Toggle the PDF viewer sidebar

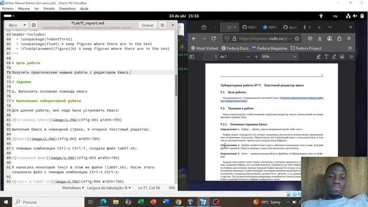pyautogui.click(x=191, y=57)
